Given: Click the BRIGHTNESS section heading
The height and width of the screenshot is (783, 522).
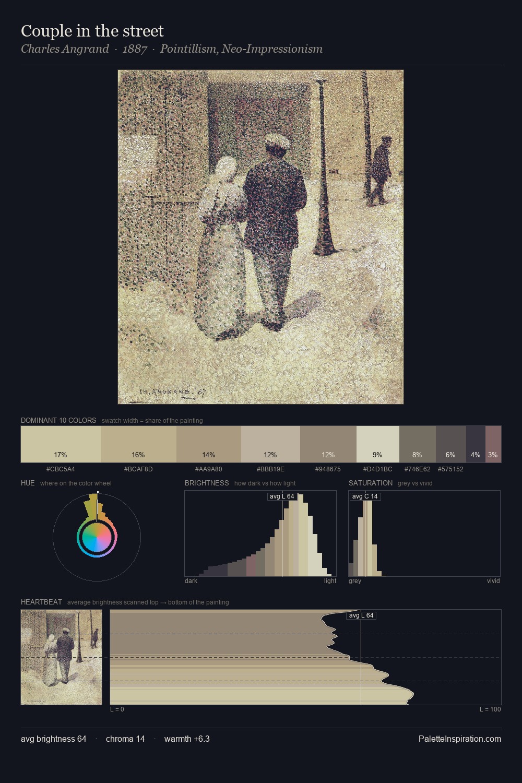Looking at the screenshot, I should point(207,483).
